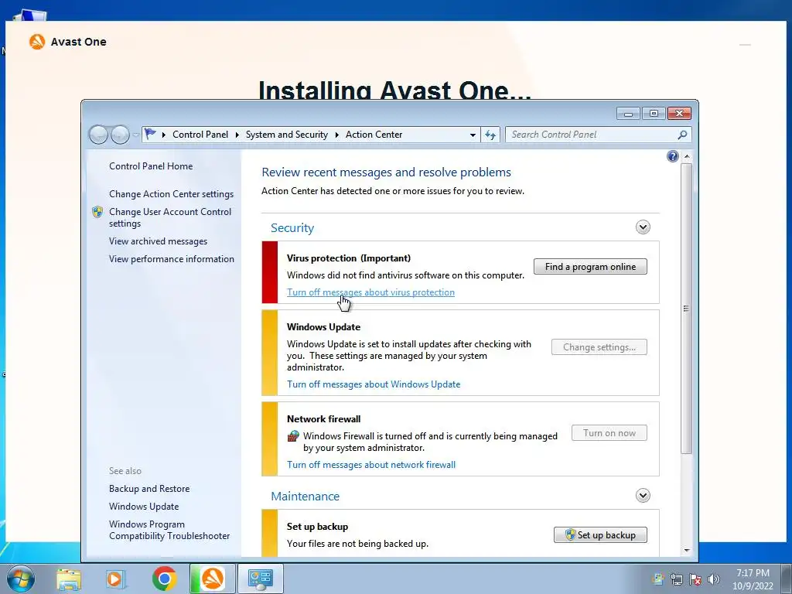Open View archived messages link

pos(158,241)
